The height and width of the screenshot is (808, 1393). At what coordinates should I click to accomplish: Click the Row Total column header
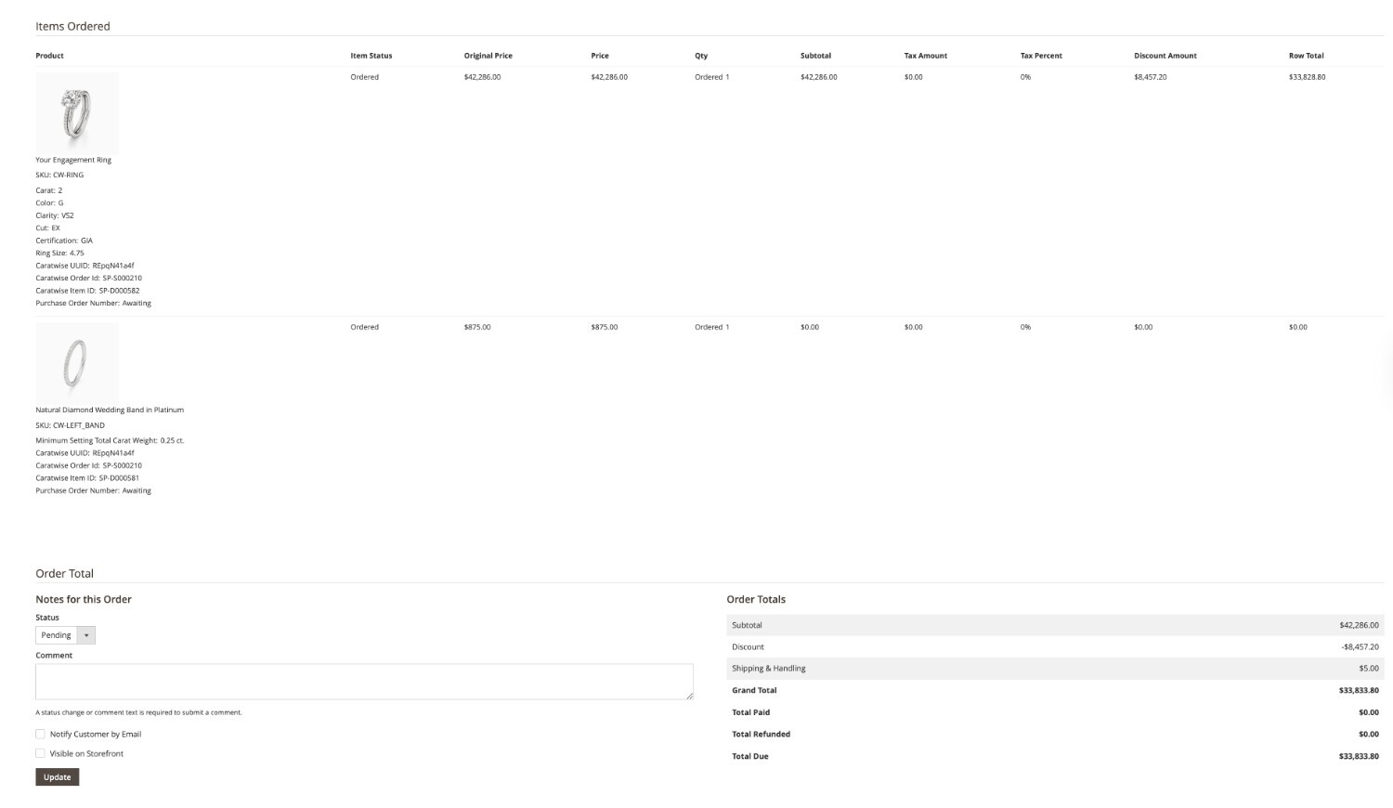(x=1305, y=56)
